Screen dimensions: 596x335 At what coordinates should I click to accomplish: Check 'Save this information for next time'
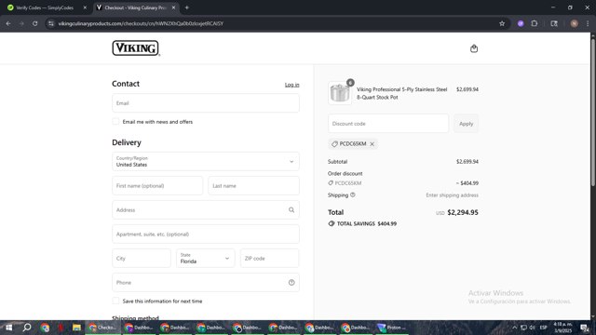click(x=115, y=301)
